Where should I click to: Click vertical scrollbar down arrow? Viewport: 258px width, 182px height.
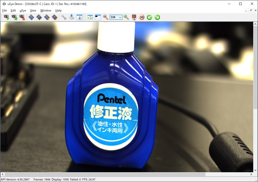(x=255, y=170)
